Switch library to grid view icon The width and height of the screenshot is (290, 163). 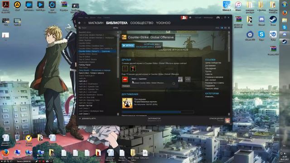229,28
